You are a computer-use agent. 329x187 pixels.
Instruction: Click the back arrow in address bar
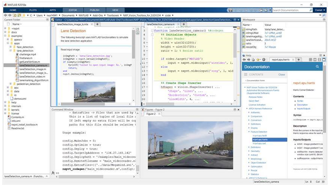pos(5,15)
